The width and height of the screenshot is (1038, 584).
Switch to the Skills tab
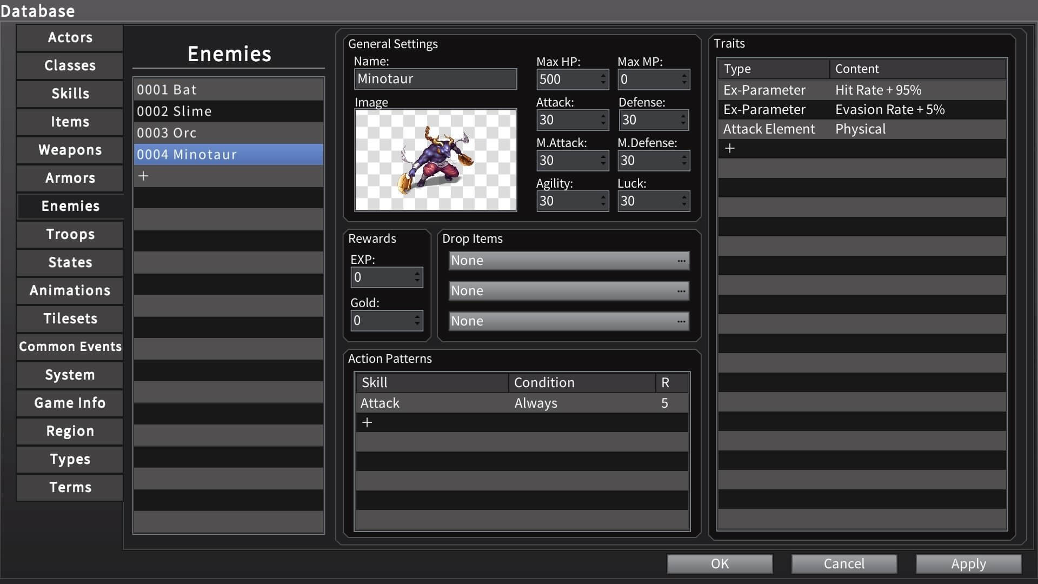70,94
